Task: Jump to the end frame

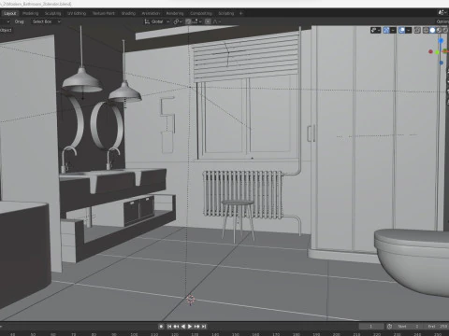Action: coord(204,327)
